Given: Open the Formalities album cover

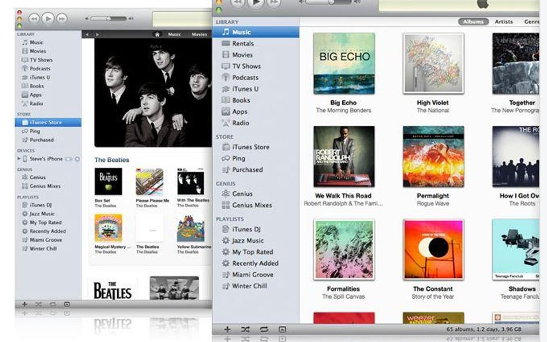Looking at the screenshot, I should click(x=344, y=250).
